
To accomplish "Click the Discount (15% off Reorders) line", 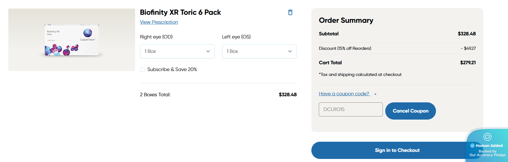I will point(345,48).
